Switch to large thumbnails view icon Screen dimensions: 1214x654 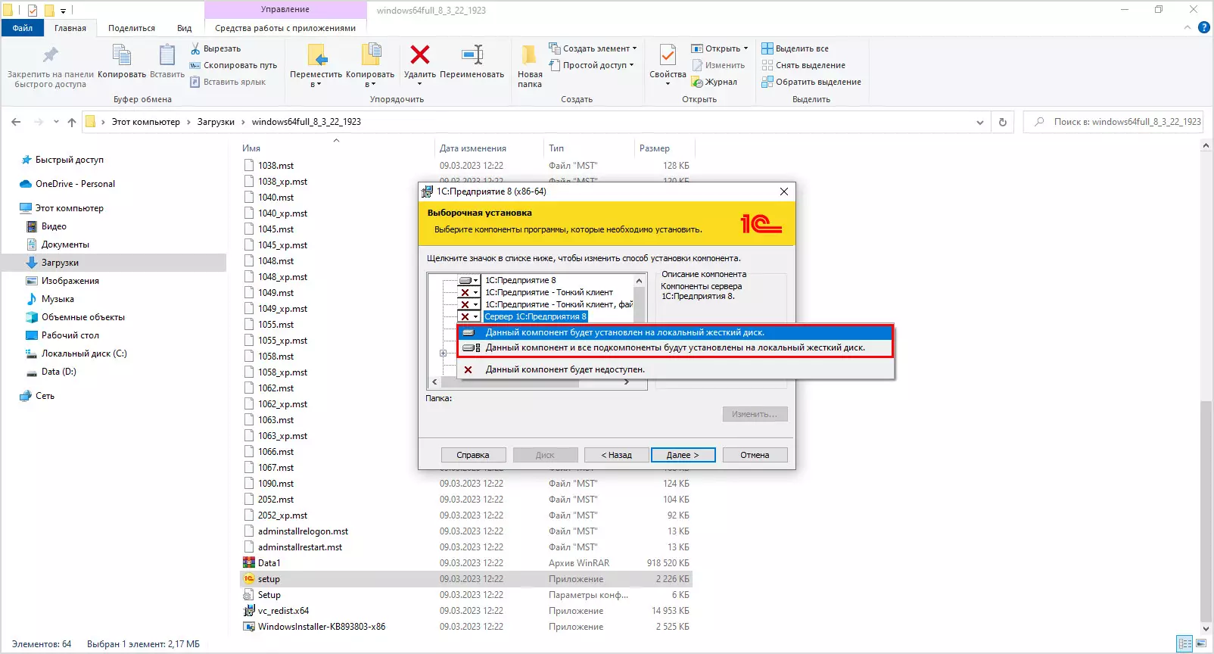tap(1201, 644)
